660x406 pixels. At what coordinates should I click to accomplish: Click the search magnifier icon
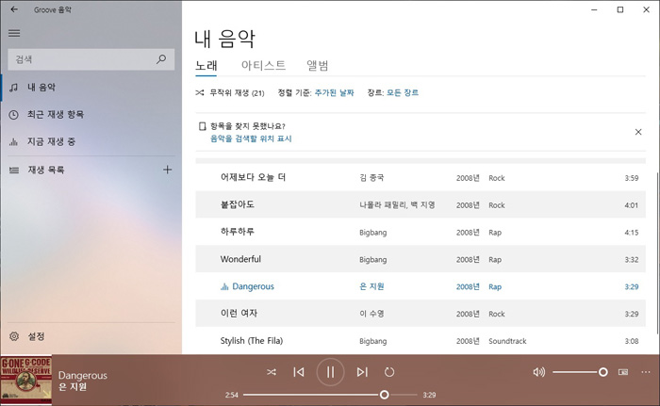[x=161, y=59]
